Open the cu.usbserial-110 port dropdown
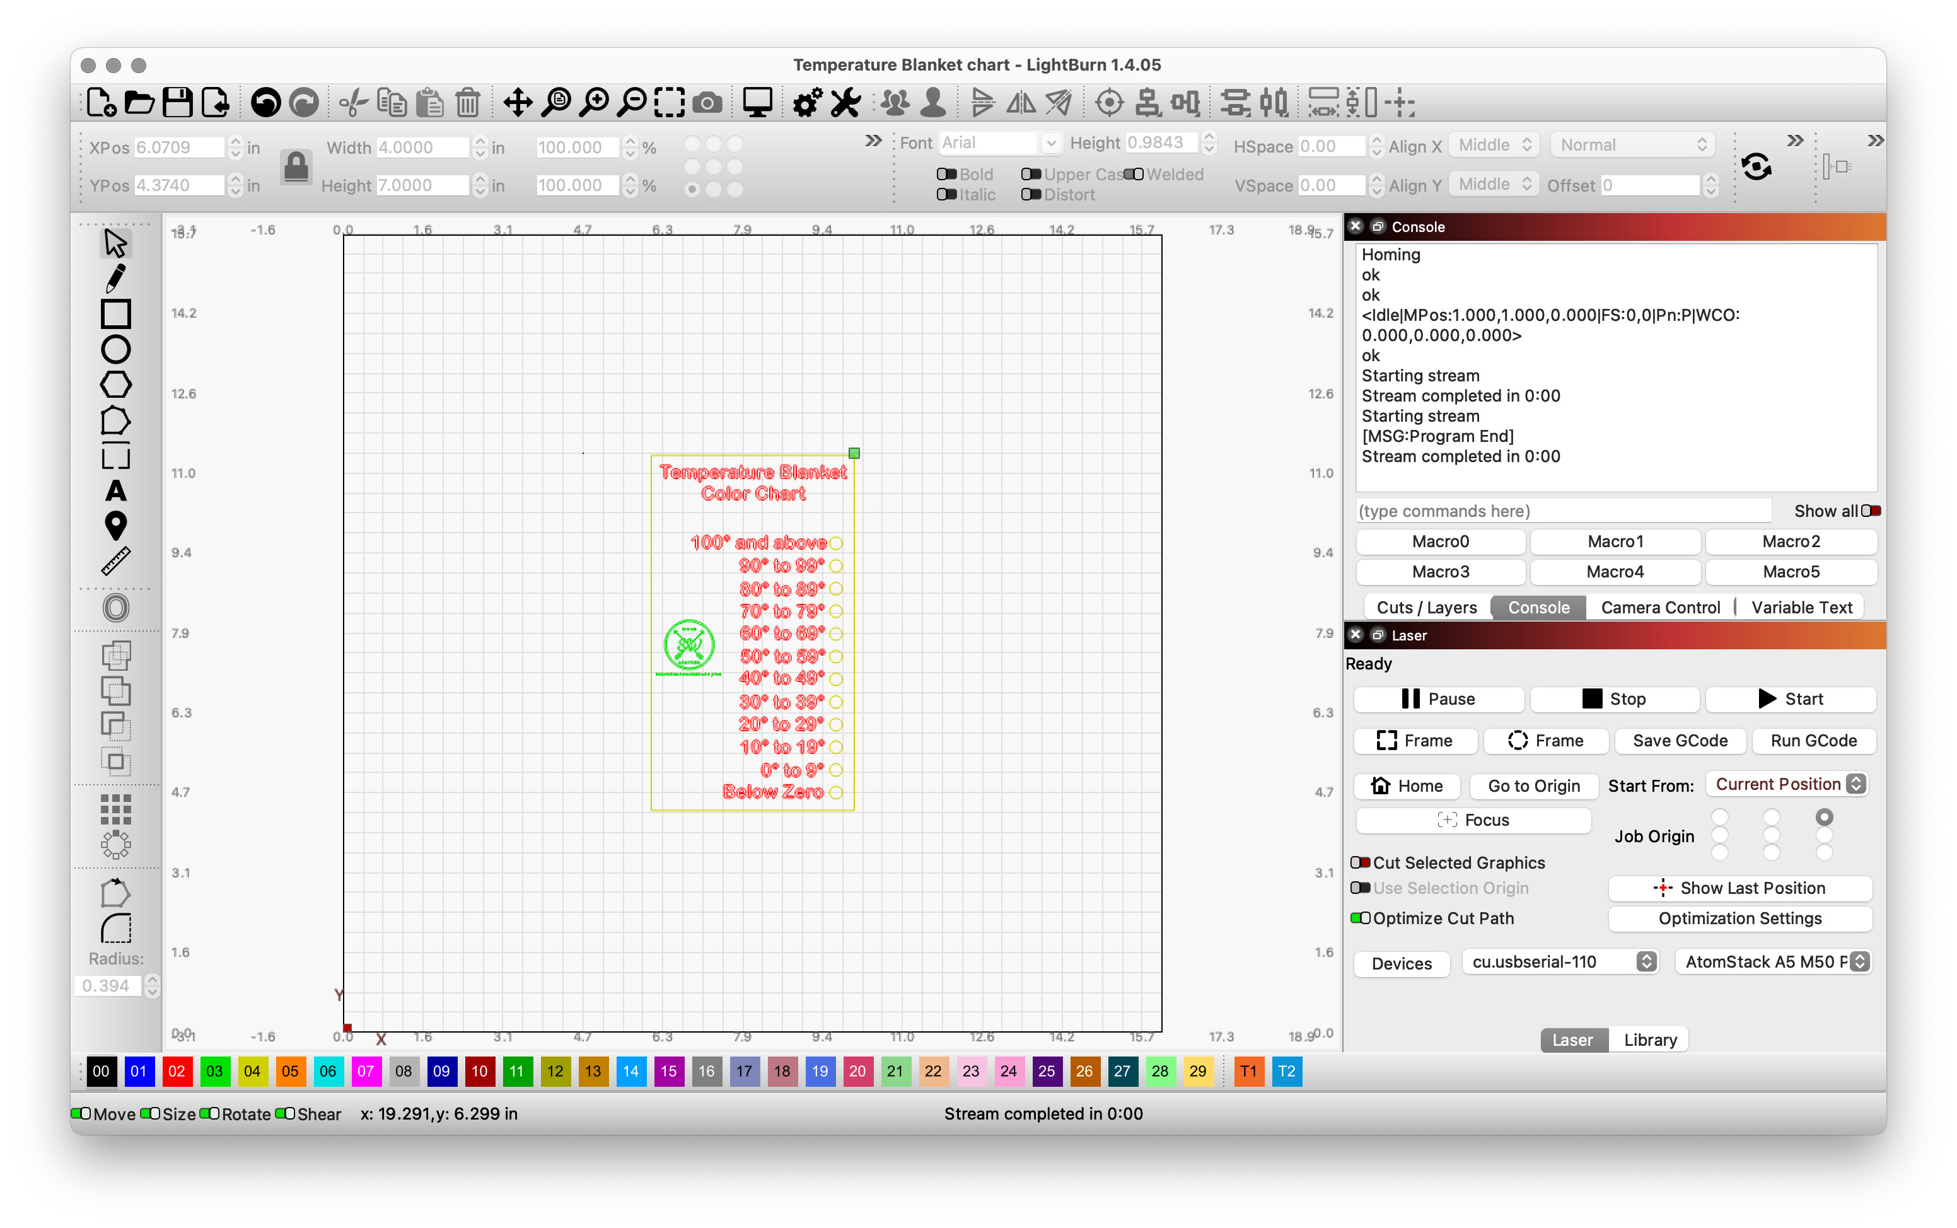Viewport: 1957px width, 1228px height. point(1560,961)
